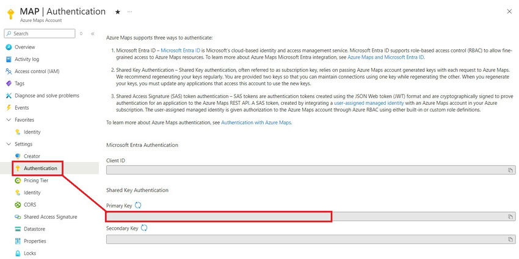
Task: Collapse the Favorites section
Action: tap(9, 120)
